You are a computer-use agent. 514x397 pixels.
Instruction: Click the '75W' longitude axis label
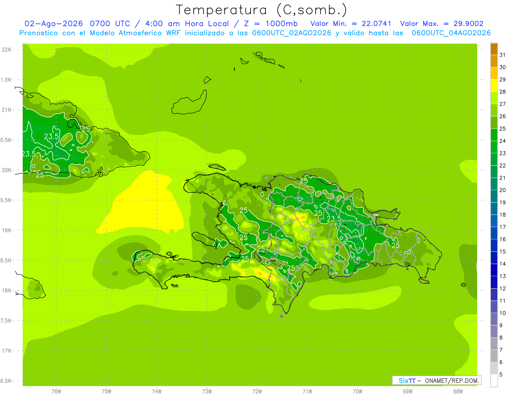coord(107,391)
